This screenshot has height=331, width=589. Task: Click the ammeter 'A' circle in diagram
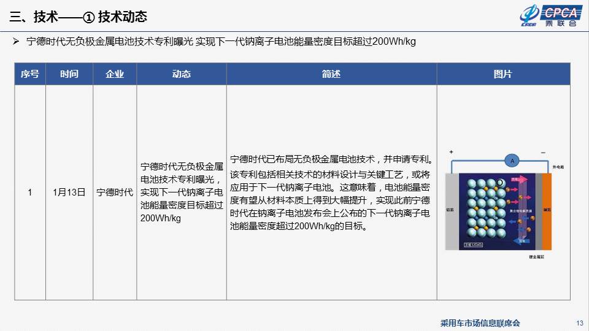click(512, 161)
